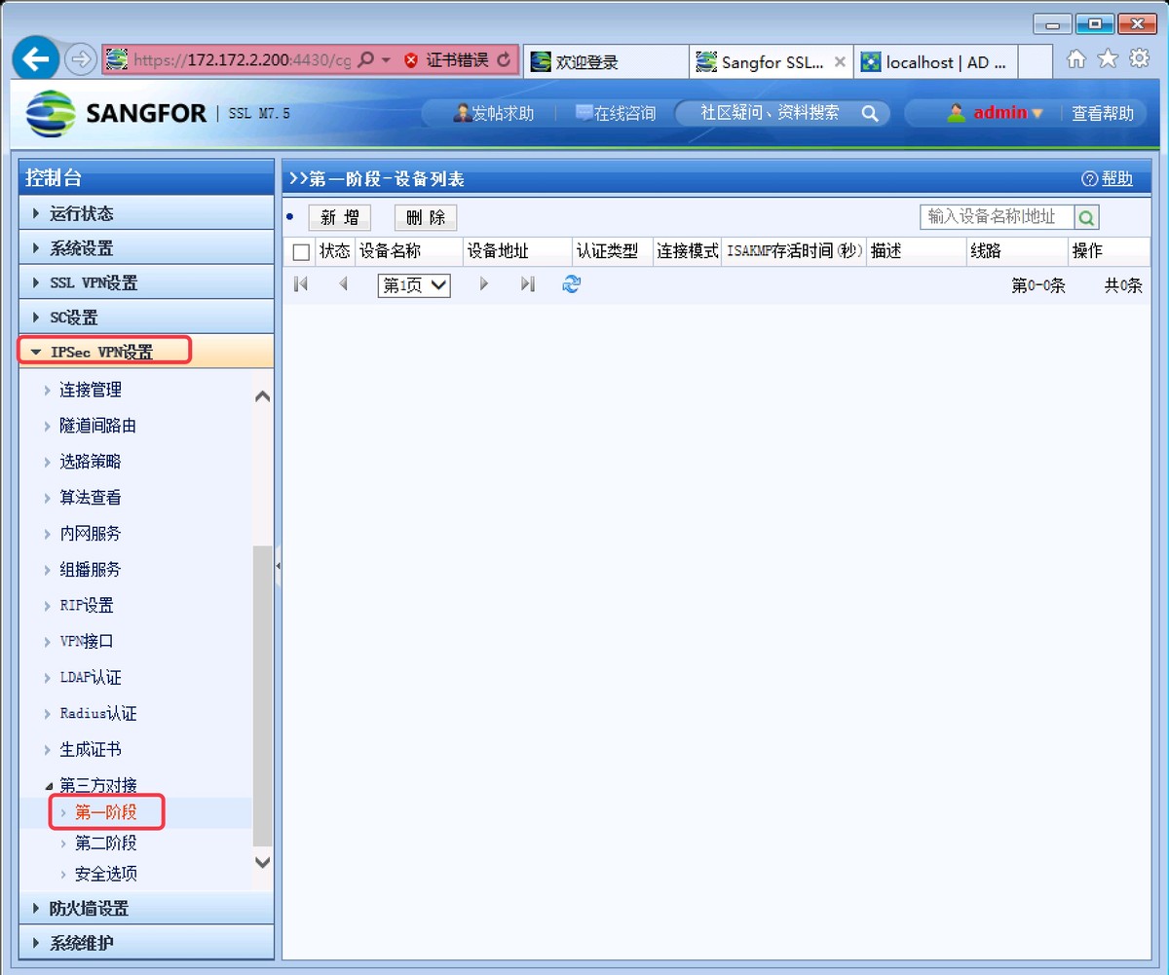The height and width of the screenshot is (975, 1169).
Task: Select all devices with the header checkbox
Action: tap(300, 250)
